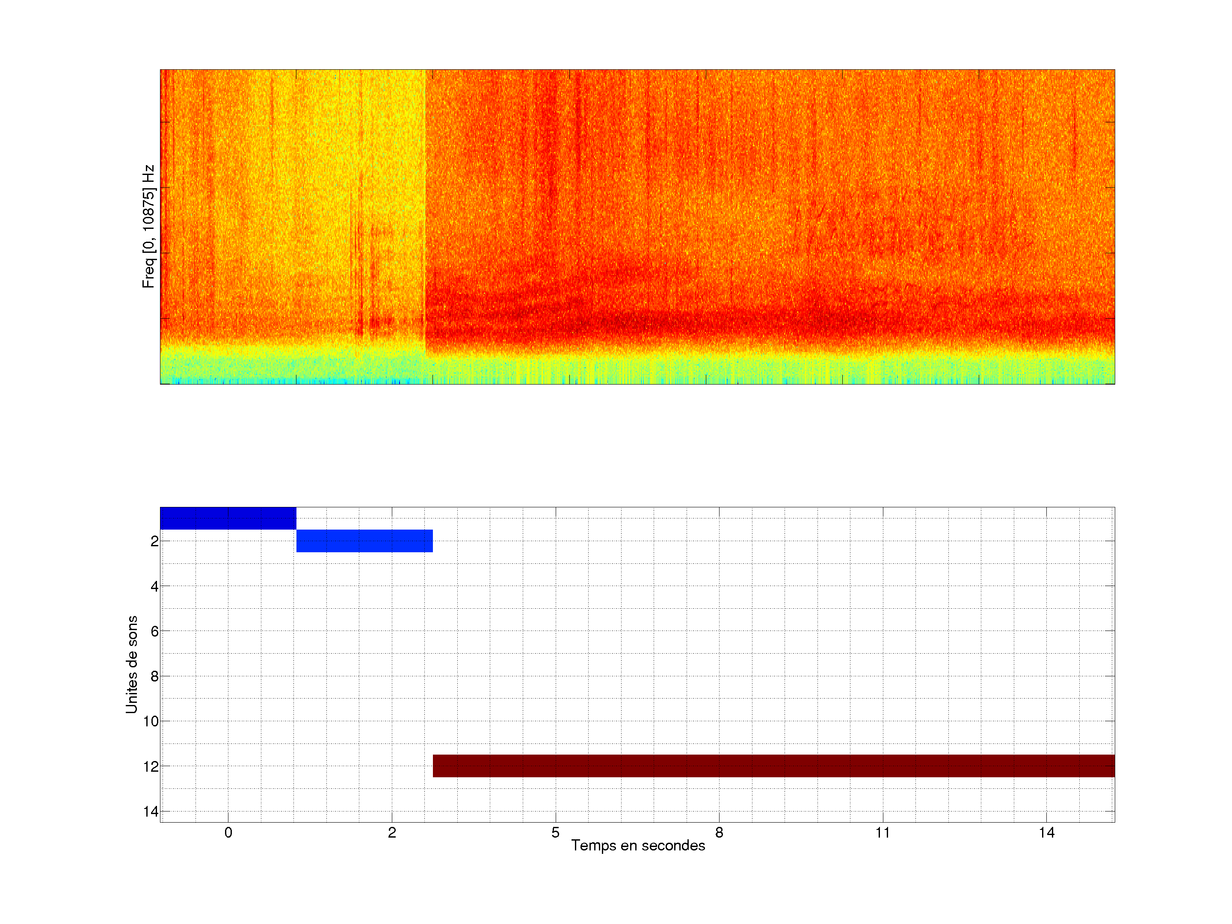The height and width of the screenshot is (924, 1232).
Task: Click x-axis tick label 0
Action: pos(228,832)
